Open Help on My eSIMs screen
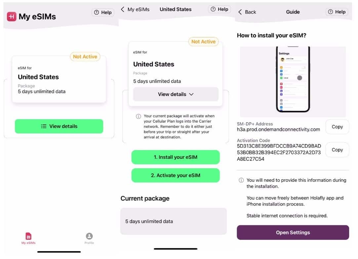 103,13
